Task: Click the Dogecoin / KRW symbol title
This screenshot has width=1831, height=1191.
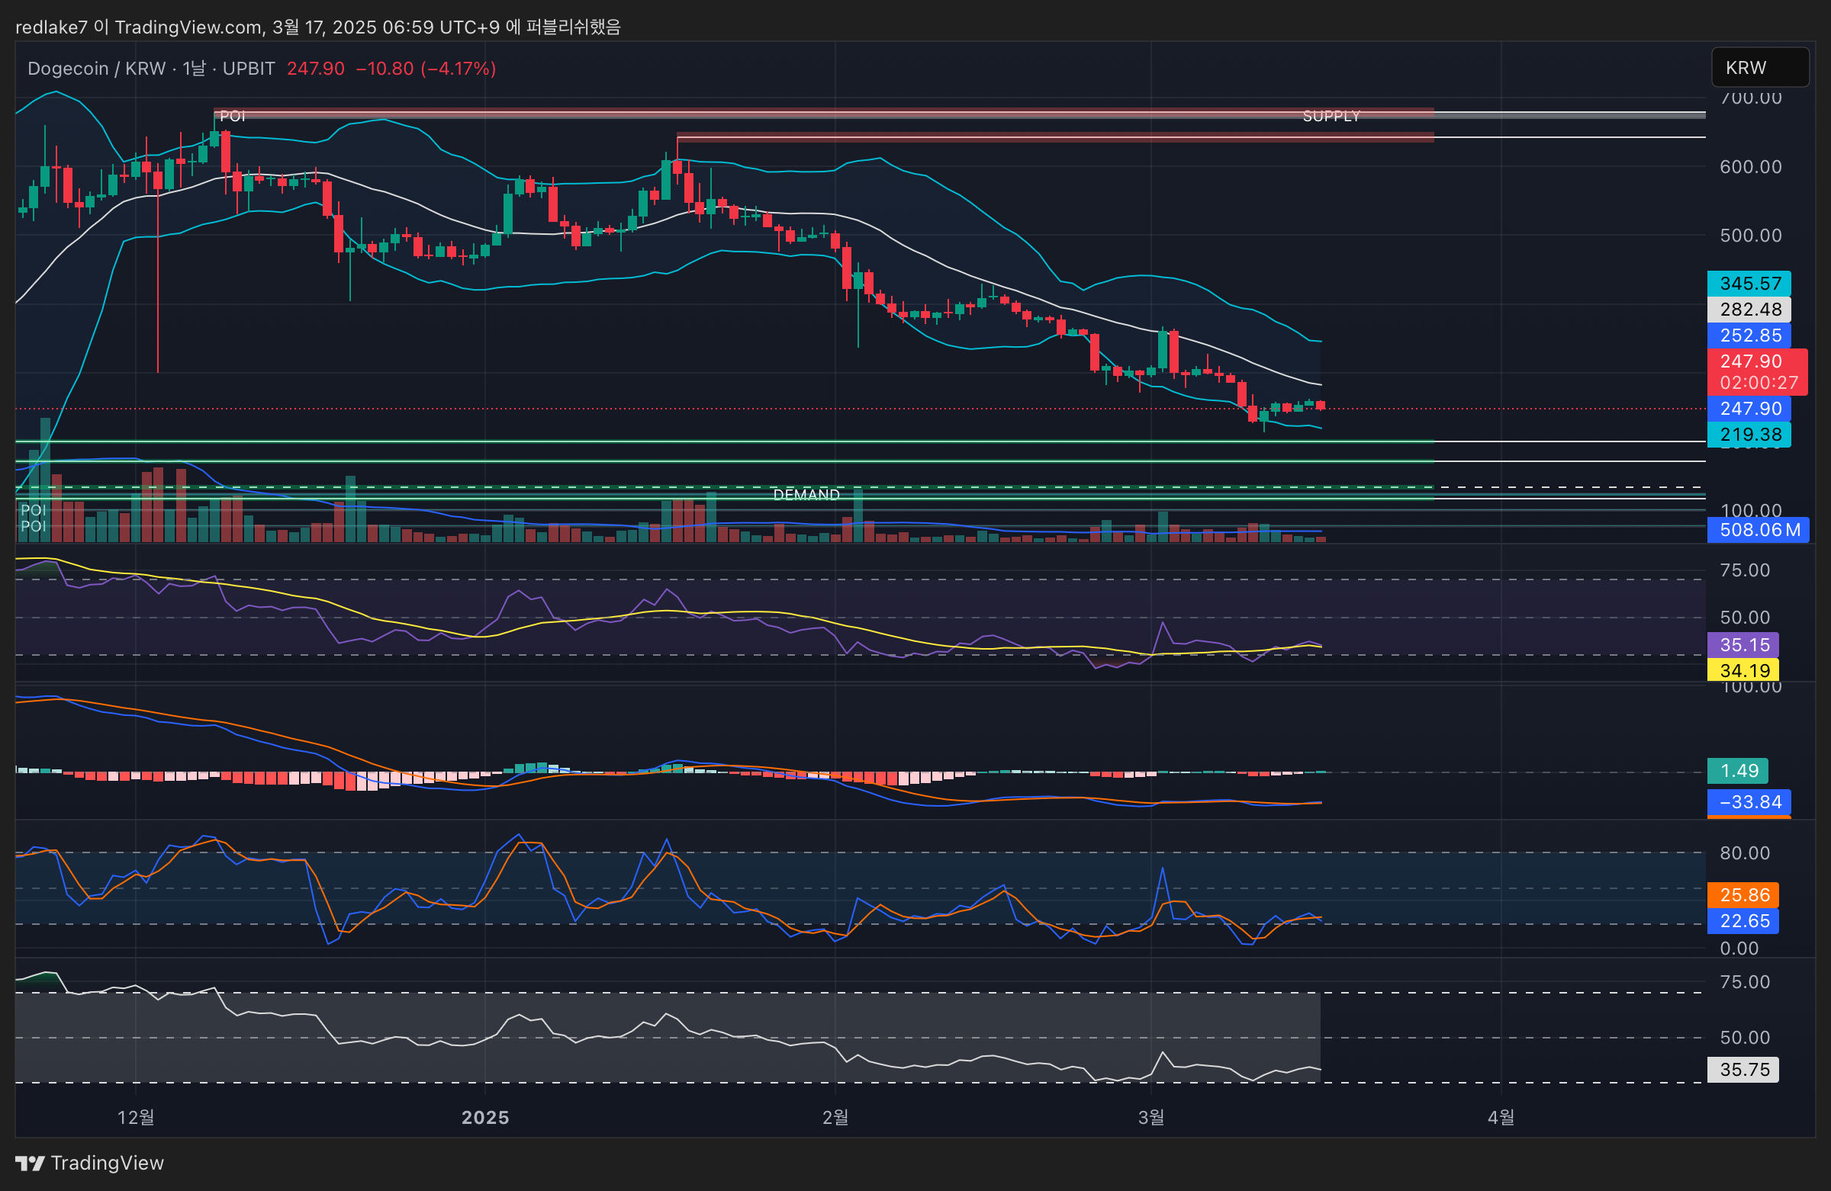Action: (96, 69)
